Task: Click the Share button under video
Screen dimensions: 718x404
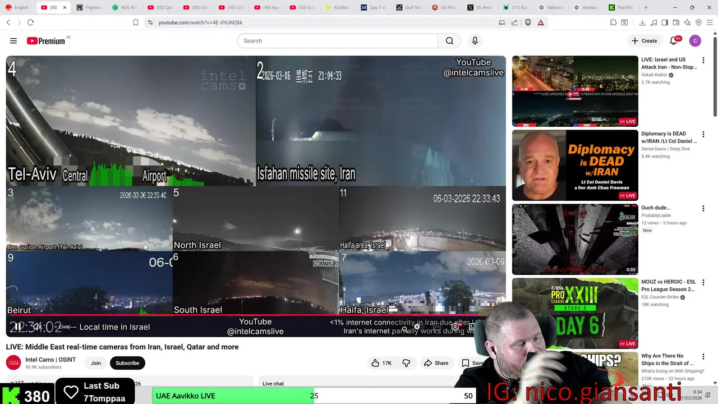Action: pyautogui.click(x=436, y=363)
